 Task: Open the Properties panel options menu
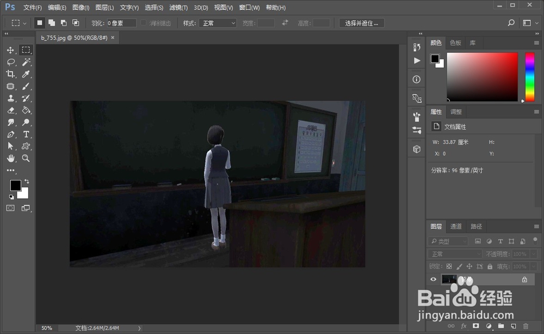point(536,112)
